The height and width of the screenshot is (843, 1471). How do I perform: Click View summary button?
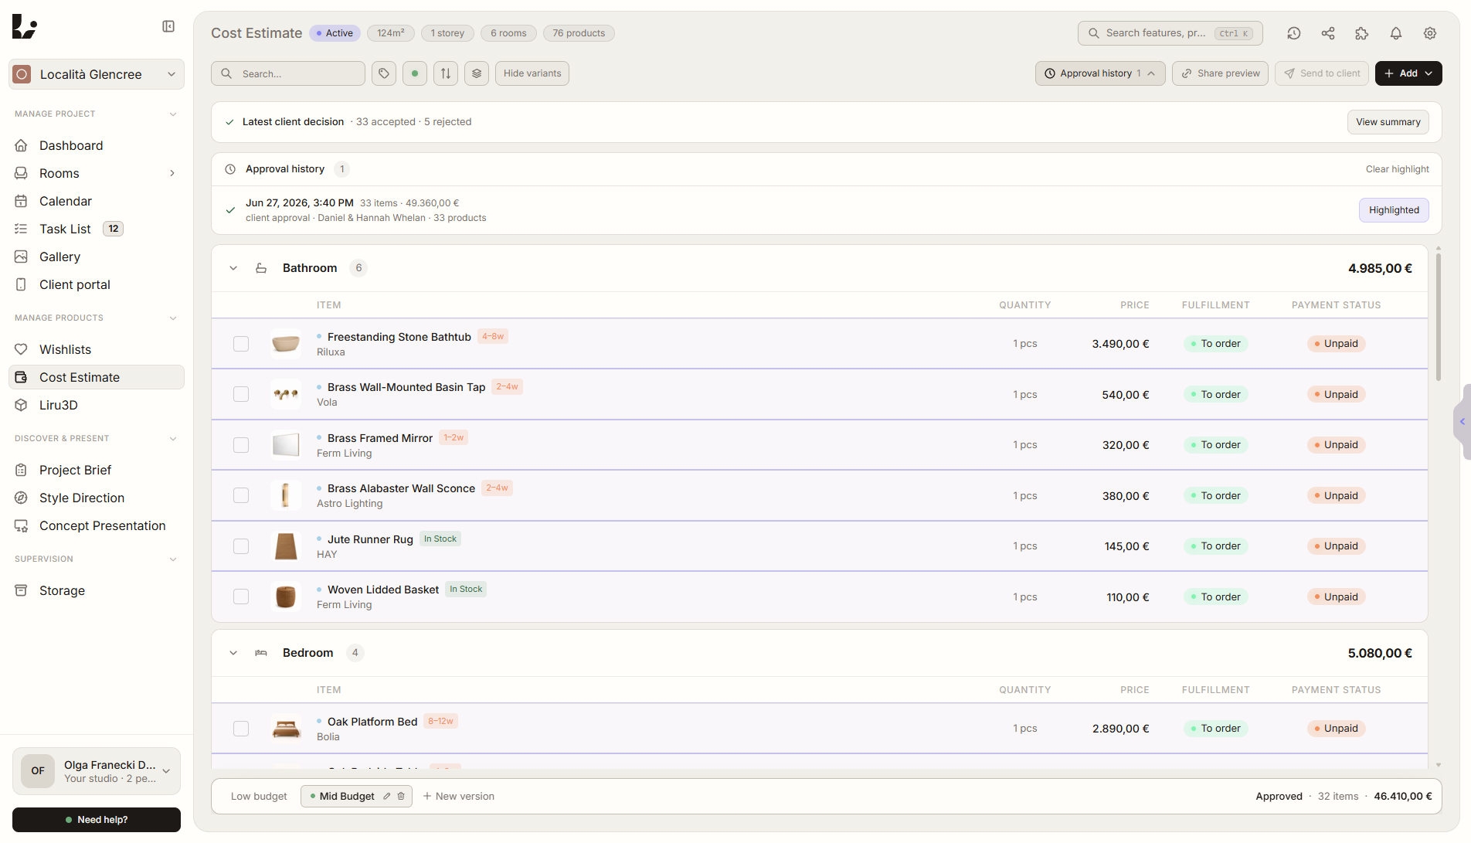1388,122
